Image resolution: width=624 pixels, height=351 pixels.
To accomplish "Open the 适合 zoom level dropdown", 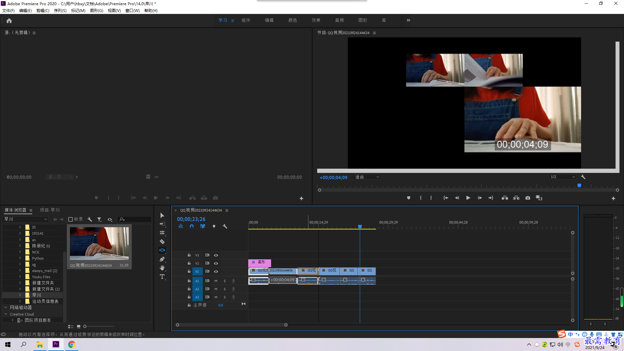I will point(367,177).
